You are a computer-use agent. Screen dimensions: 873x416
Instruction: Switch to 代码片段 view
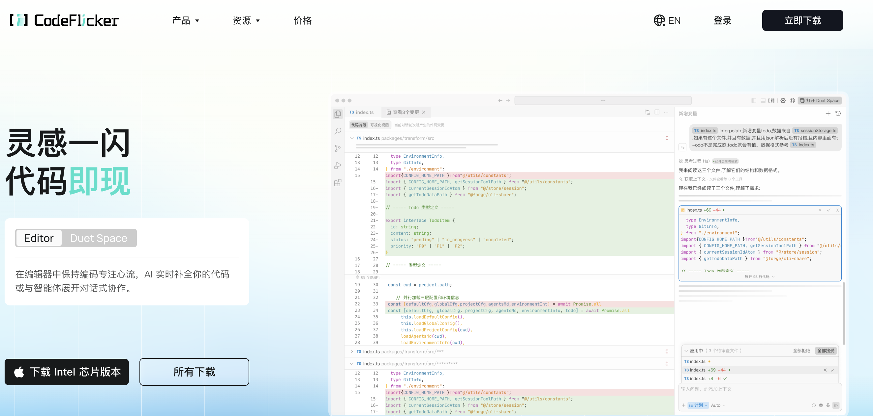pos(359,125)
